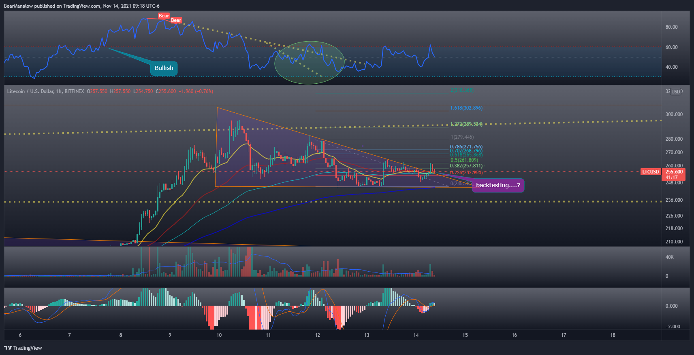Click the first red 'Bear' divergence label
The height and width of the screenshot is (355, 694).
(x=164, y=16)
